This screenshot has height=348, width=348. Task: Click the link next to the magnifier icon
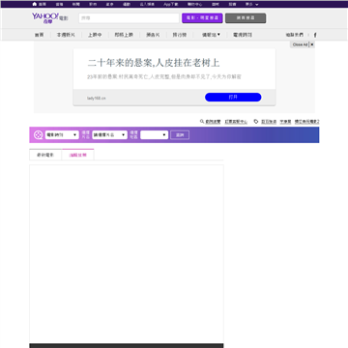[x=213, y=122]
